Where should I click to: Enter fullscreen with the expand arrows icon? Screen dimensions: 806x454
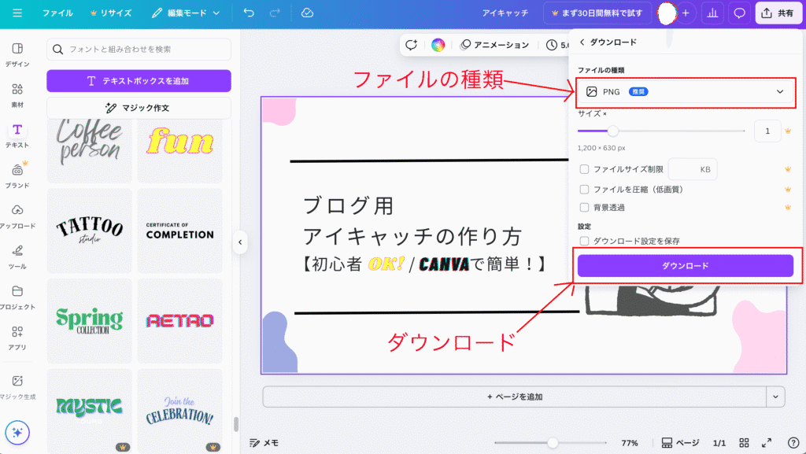767,443
